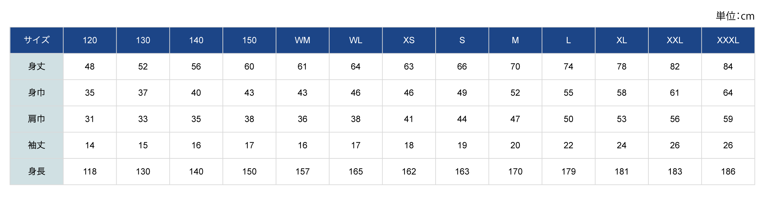Click the 袖丈 row label

tap(37, 145)
